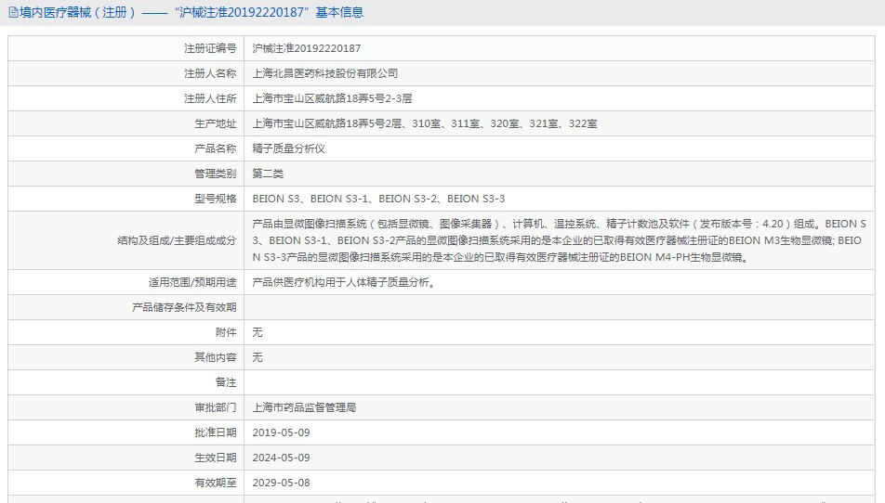
Task: Select approval date 2019-05-09
Action: (x=281, y=433)
